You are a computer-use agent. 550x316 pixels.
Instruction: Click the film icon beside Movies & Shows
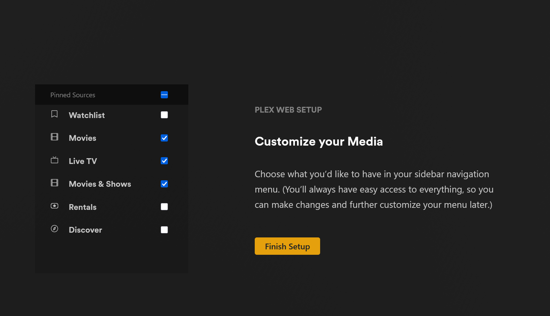pyautogui.click(x=54, y=183)
